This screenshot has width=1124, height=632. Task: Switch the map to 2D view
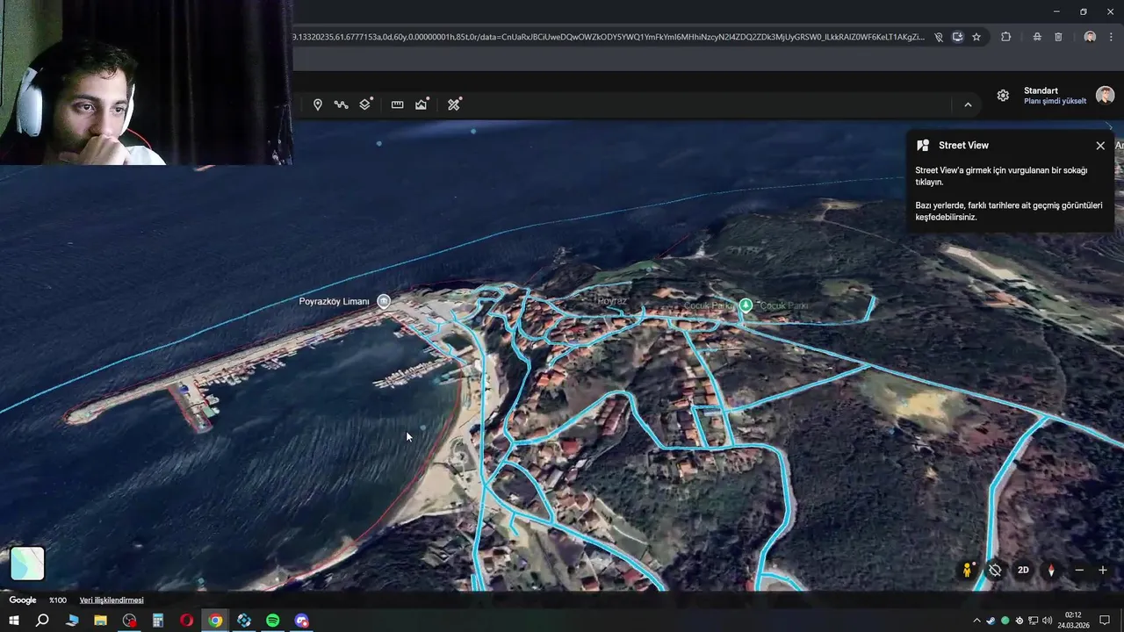(1023, 570)
